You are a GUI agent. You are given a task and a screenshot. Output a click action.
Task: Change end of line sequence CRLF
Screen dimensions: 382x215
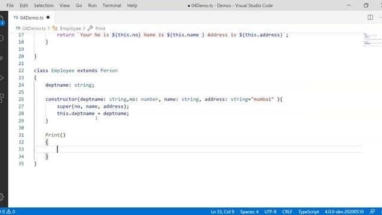287,211
